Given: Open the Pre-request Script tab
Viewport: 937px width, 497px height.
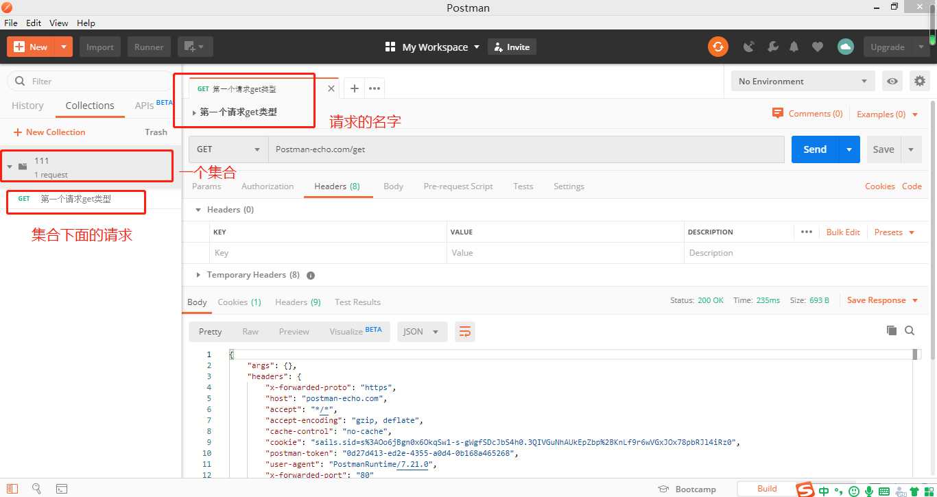Looking at the screenshot, I should [458, 186].
